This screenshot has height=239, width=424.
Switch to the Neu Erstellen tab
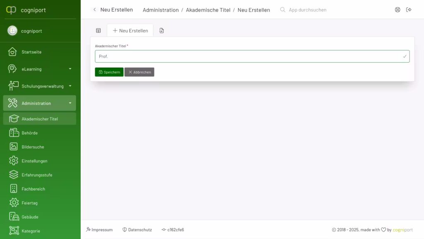coord(130,31)
